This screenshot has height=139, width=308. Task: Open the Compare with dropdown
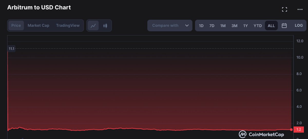pyautogui.click(x=170, y=26)
